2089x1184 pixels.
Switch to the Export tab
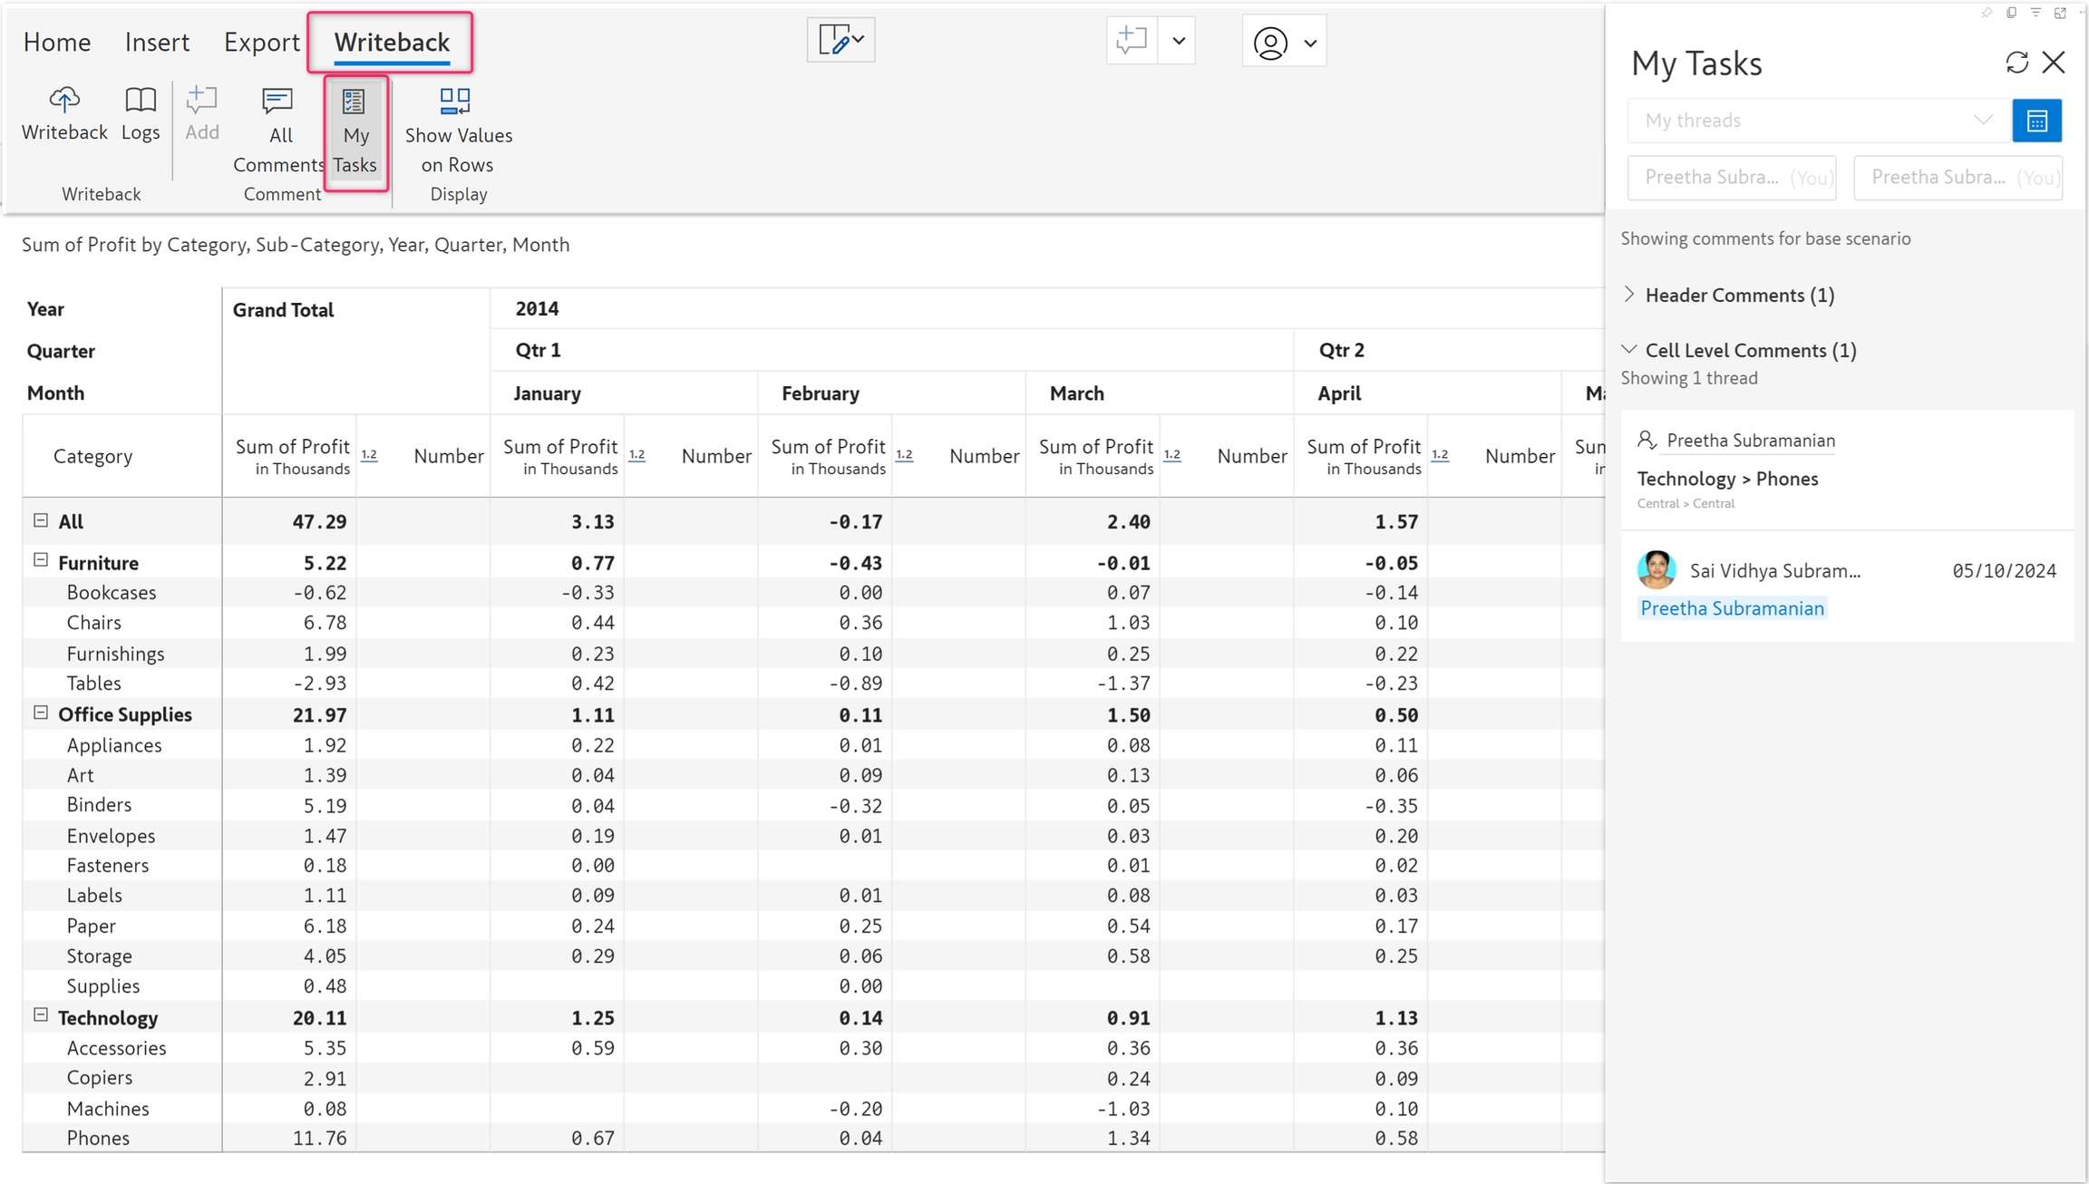pyautogui.click(x=261, y=42)
